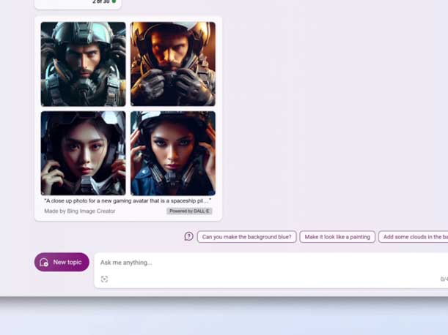The height and width of the screenshot is (335, 448).
Task: Focus the "Ask me anything..." text field
Action: point(220,263)
